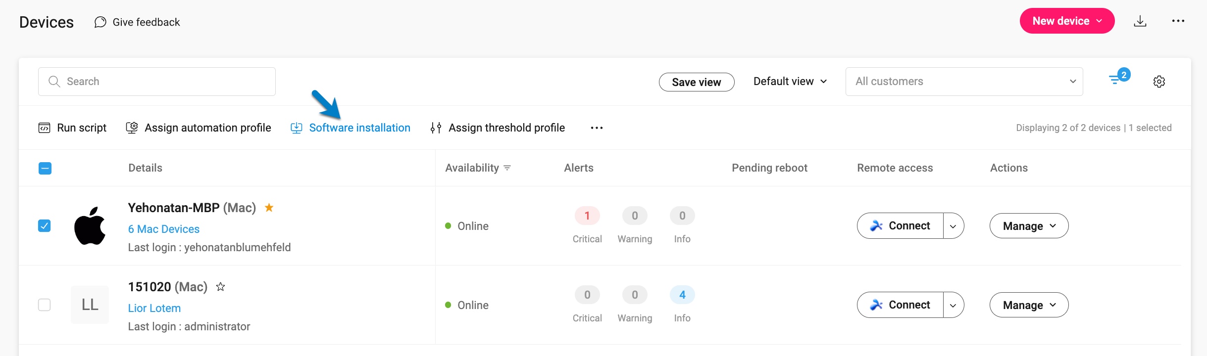The width and height of the screenshot is (1207, 356).
Task: Select the 151020 device checkbox
Action: pos(45,305)
